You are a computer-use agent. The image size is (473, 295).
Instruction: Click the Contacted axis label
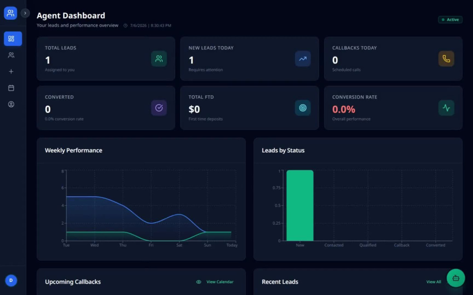tap(333, 245)
